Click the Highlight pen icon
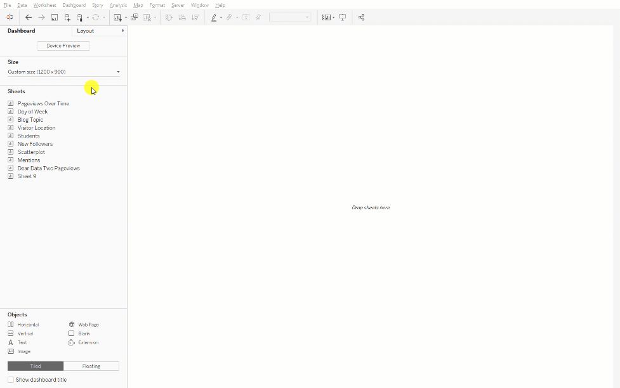 [214, 17]
